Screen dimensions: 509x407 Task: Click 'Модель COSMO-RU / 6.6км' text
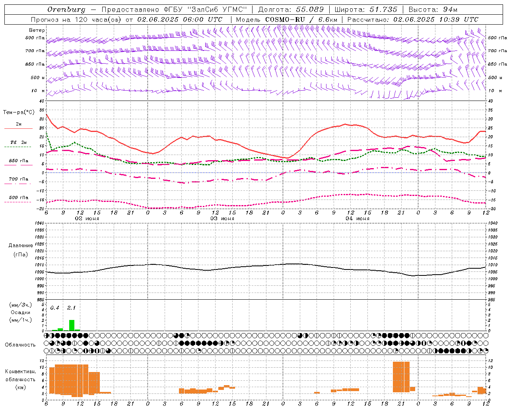(287, 19)
